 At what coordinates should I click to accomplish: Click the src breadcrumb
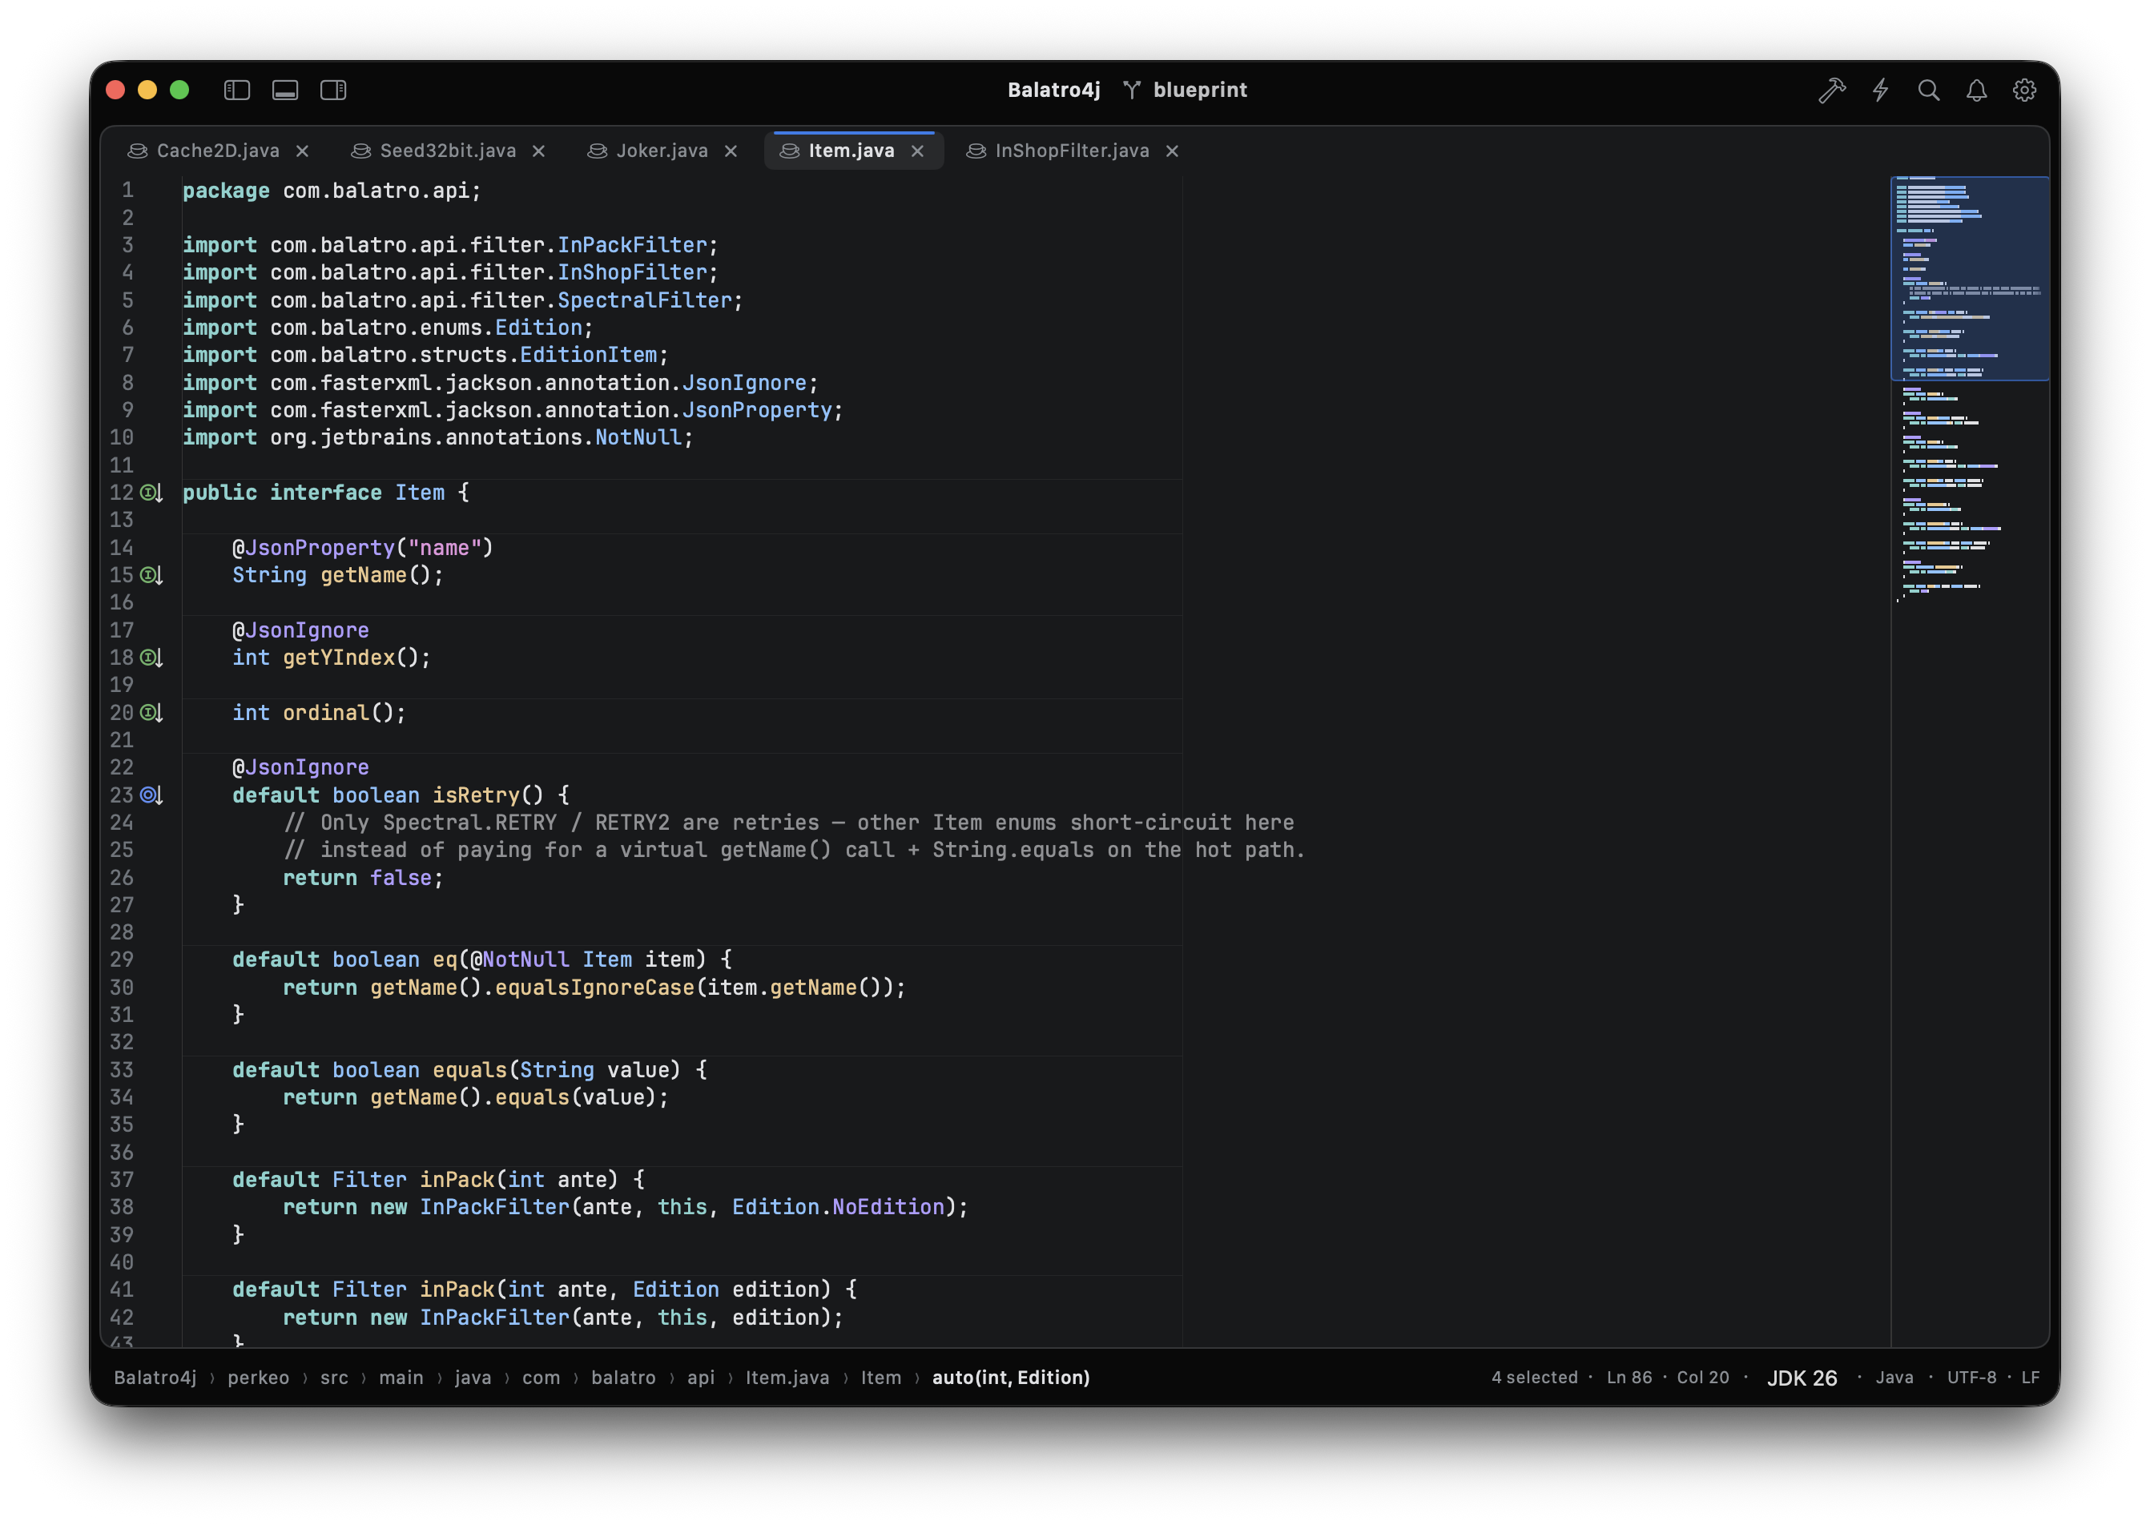point(334,1378)
